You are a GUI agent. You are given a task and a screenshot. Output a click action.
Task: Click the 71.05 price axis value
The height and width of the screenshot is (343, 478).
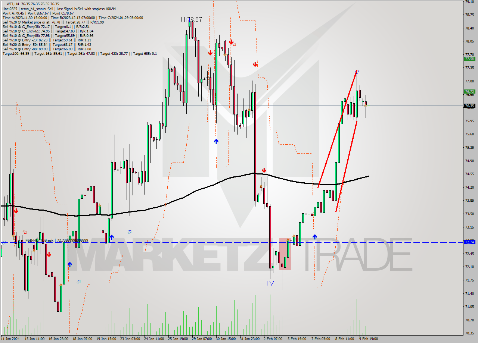click(x=469, y=307)
